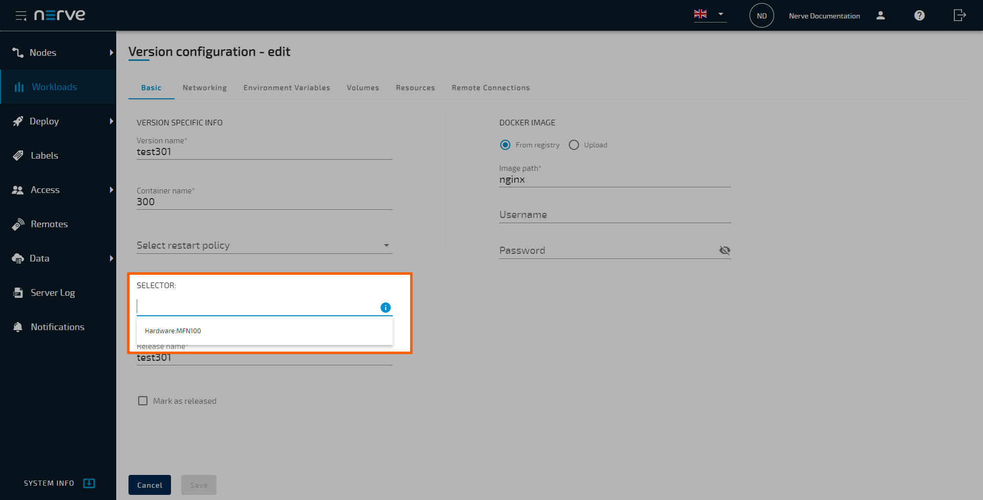This screenshot has width=983, height=500.
Task: Choose Hardware:MFN100 from selector suggestions
Action: (173, 331)
